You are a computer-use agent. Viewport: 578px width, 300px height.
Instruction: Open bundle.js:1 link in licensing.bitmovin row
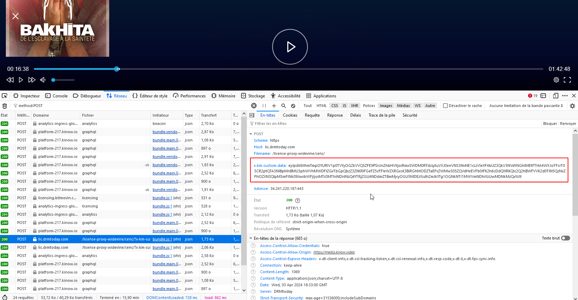(162, 198)
